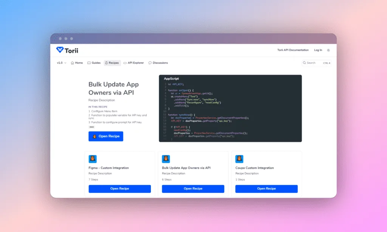Click the AppScript code panel title
Viewport: 387px width, 232px height.
pyautogui.click(x=171, y=79)
